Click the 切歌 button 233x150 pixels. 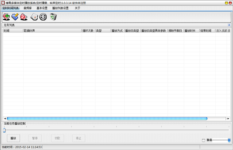pyautogui.click(x=57, y=138)
